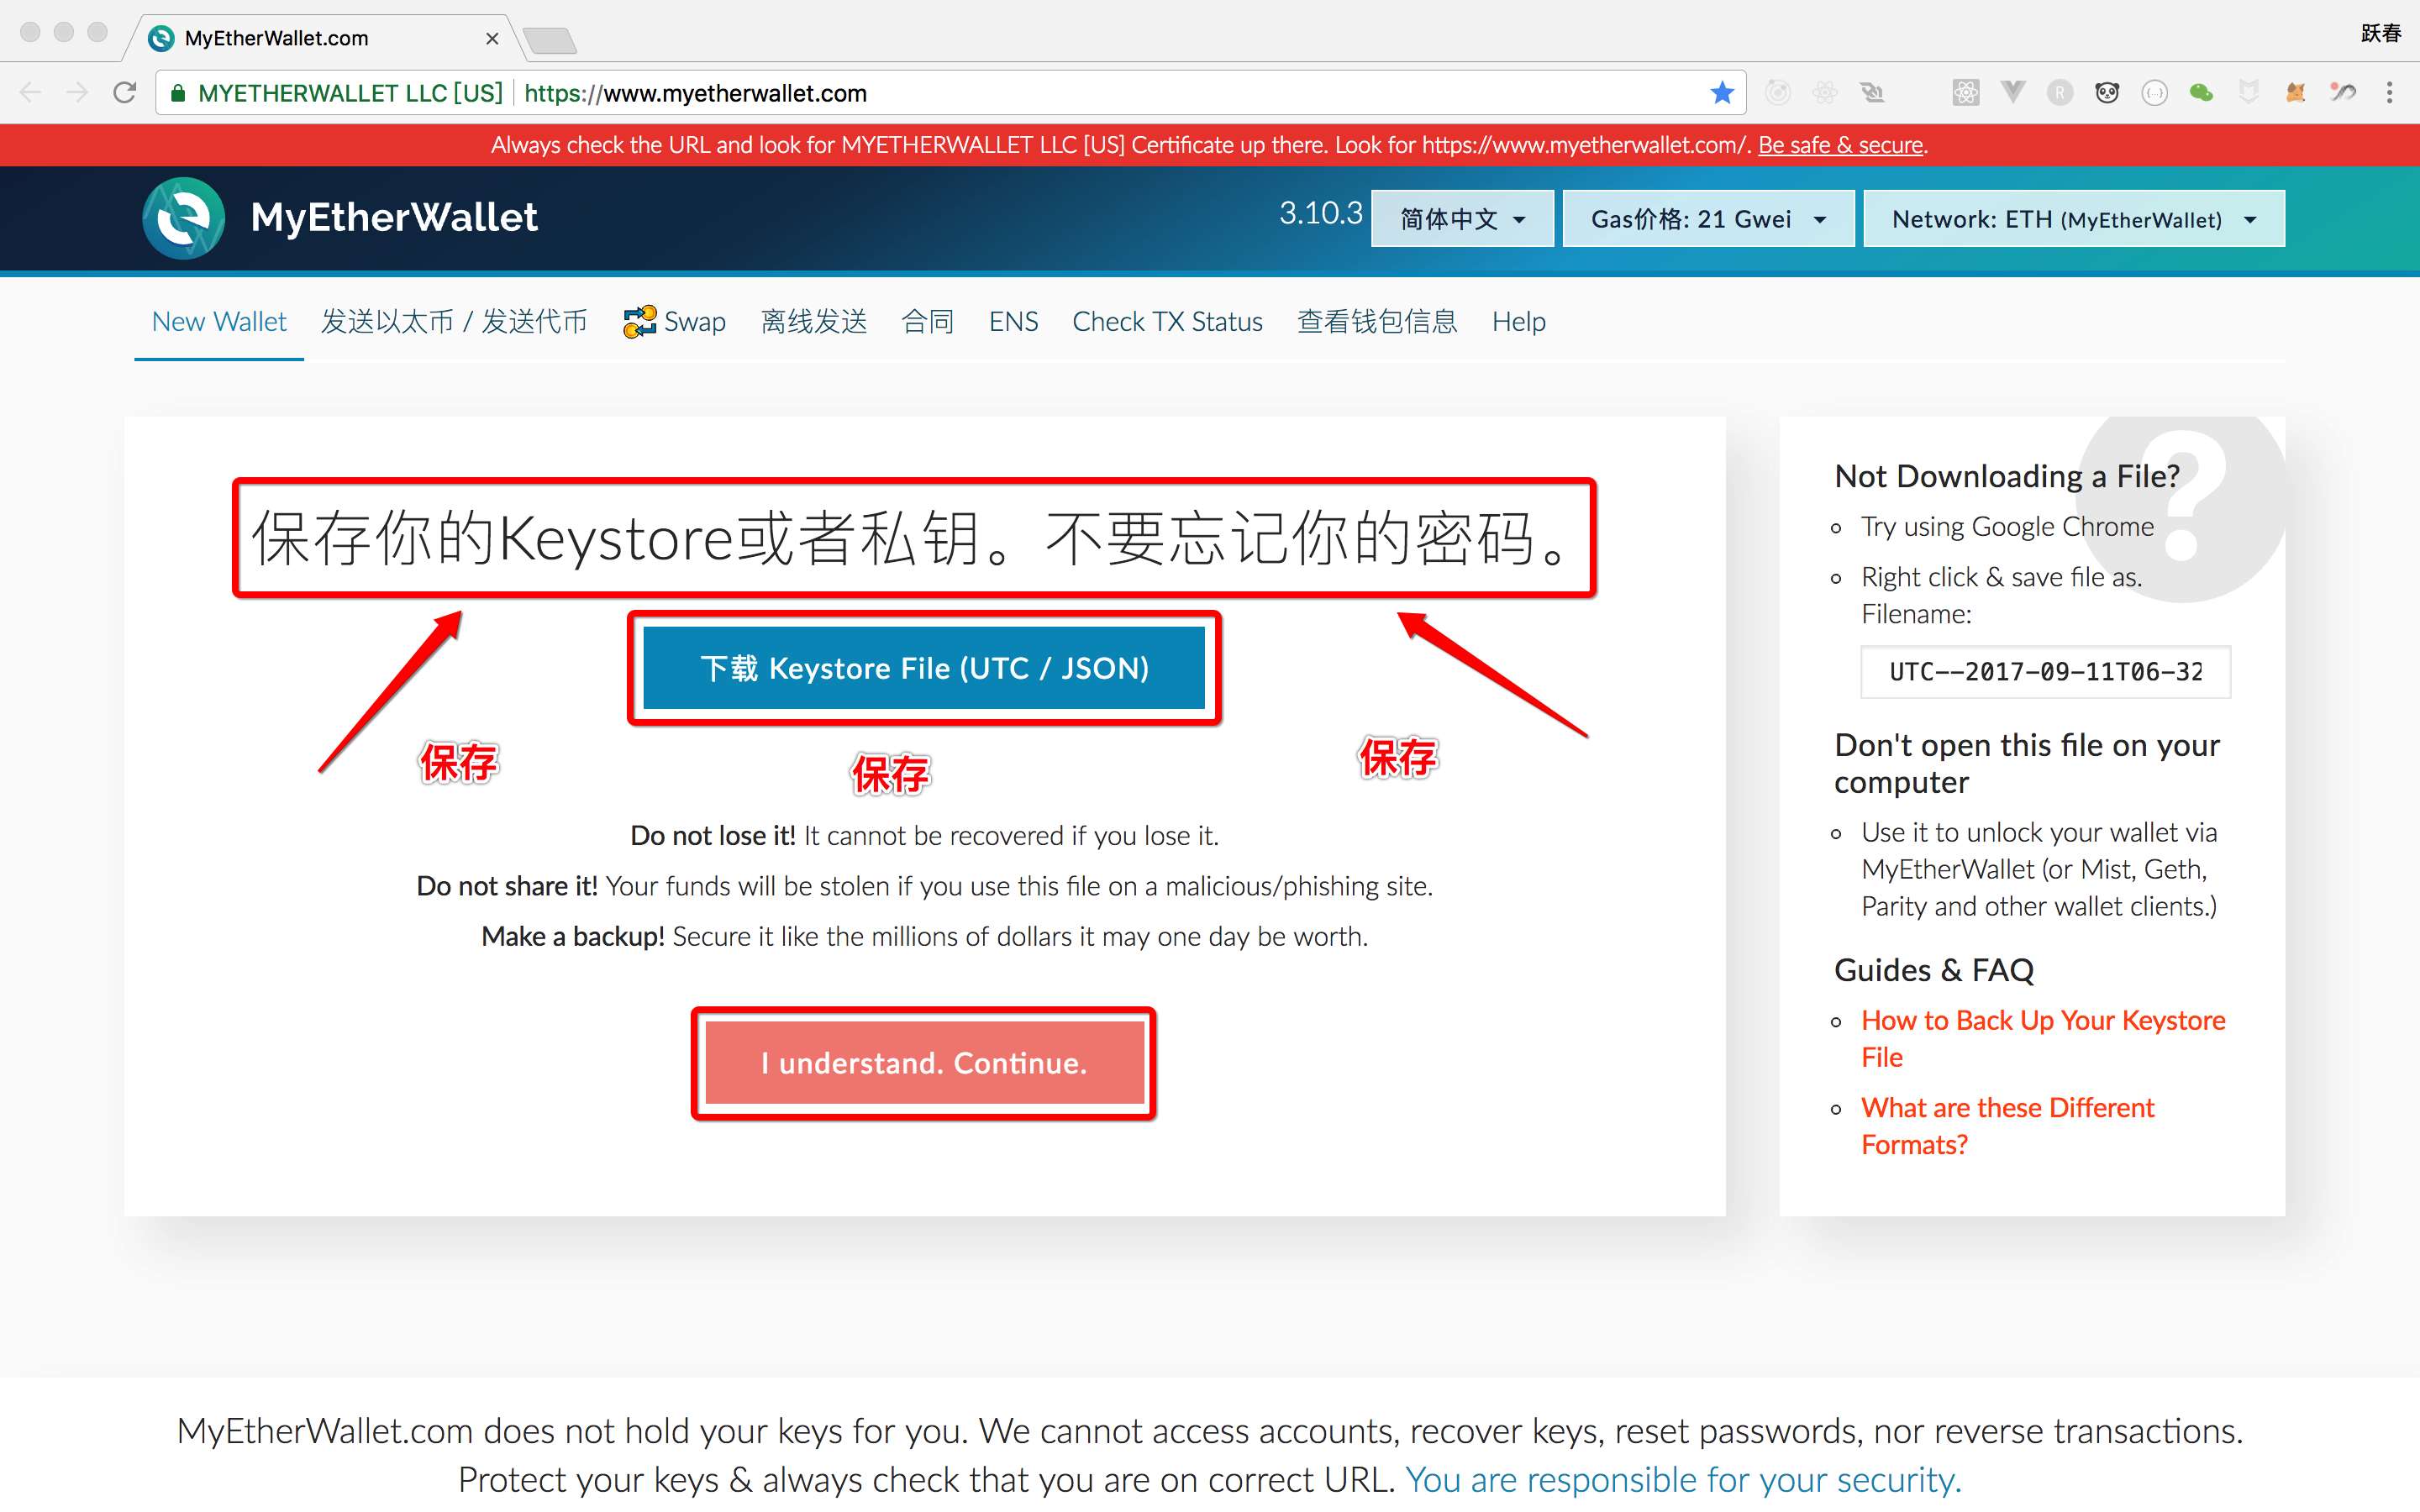Click the browser address bar URL

[695, 93]
